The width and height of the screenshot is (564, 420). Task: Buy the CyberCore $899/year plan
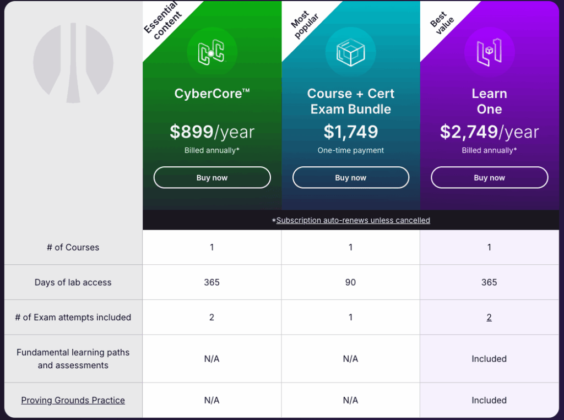[212, 178]
